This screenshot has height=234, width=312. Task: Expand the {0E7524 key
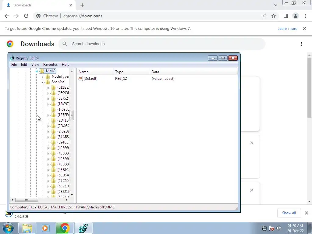click(48, 99)
